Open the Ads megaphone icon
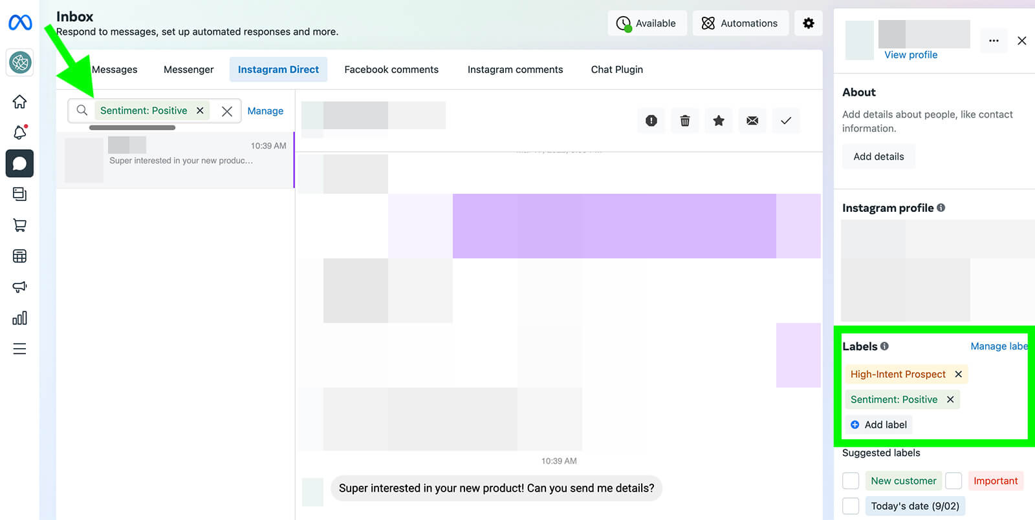 (20, 287)
